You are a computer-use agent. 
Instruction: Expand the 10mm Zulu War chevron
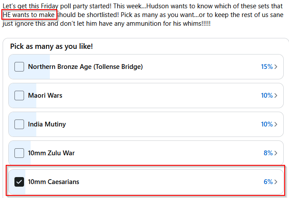[276, 153]
